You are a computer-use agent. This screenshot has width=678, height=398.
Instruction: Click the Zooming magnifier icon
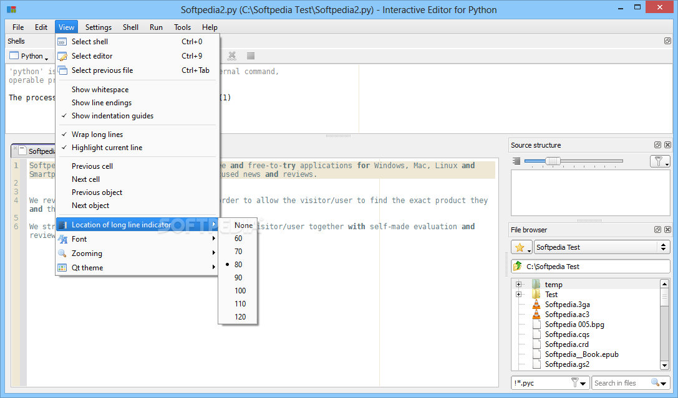click(62, 253)
